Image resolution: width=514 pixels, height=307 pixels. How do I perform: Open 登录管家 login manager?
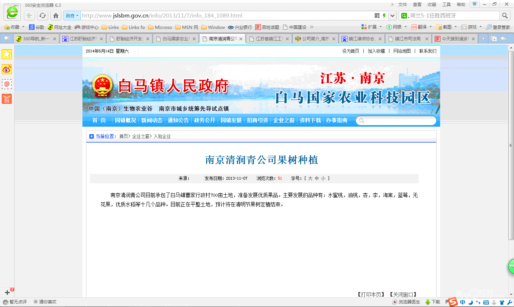[500, 27]
